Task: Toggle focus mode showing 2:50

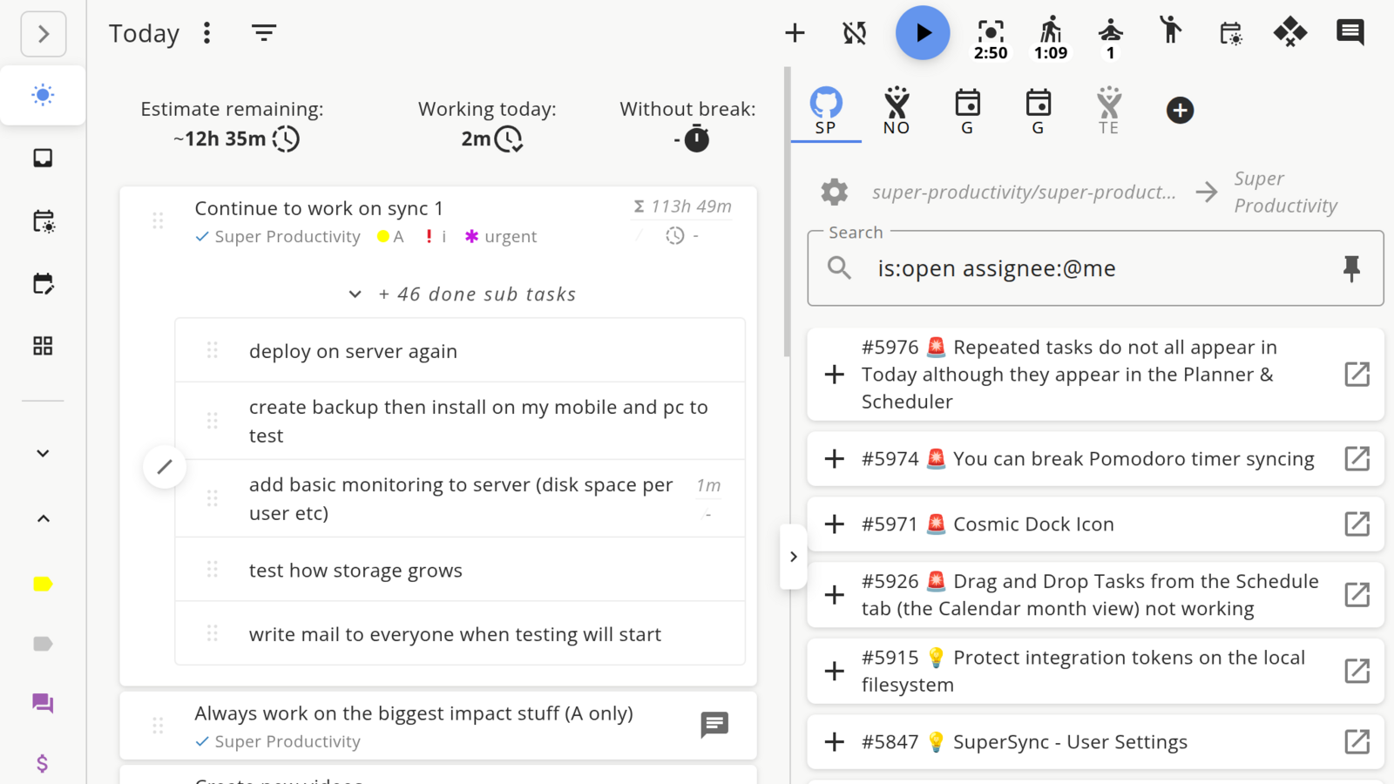Action: tap(991, 40)
